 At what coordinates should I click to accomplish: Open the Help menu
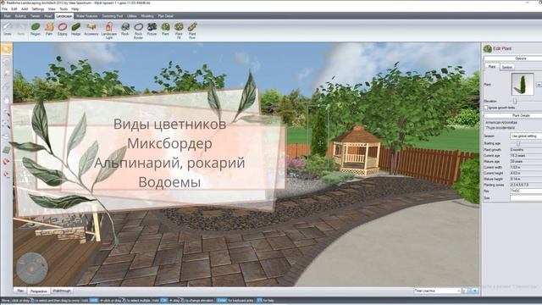click(x=75, y=9)
